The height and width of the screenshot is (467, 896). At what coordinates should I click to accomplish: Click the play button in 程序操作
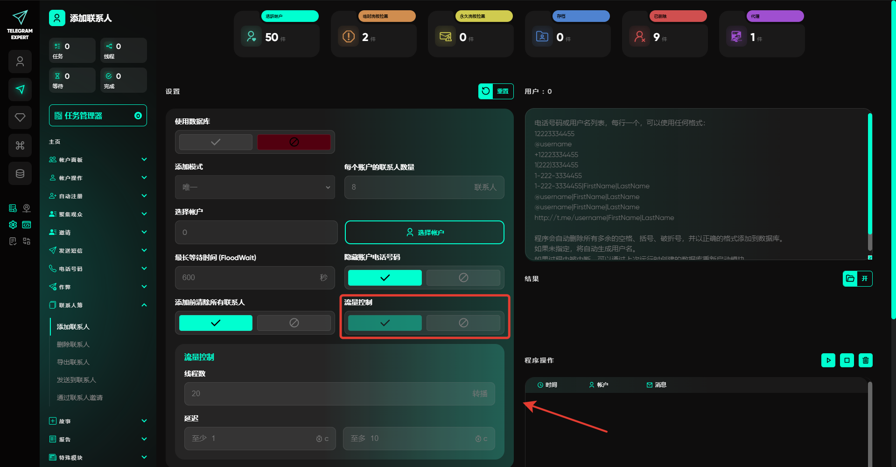(828, 360)
